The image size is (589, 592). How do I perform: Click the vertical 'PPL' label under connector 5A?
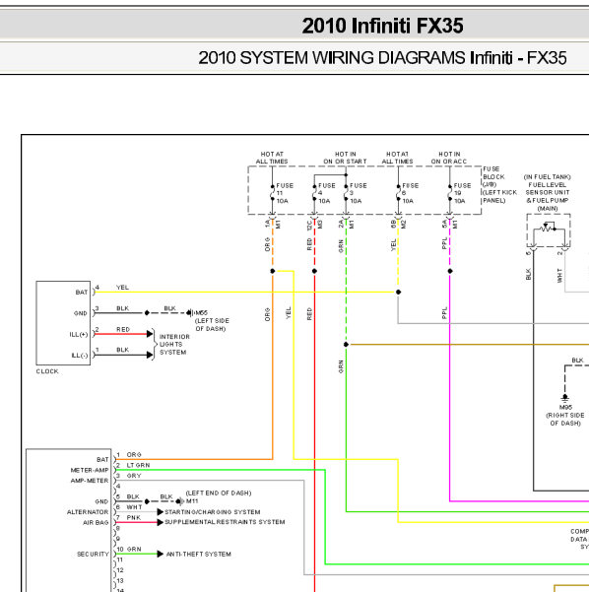tap(444, 243)
